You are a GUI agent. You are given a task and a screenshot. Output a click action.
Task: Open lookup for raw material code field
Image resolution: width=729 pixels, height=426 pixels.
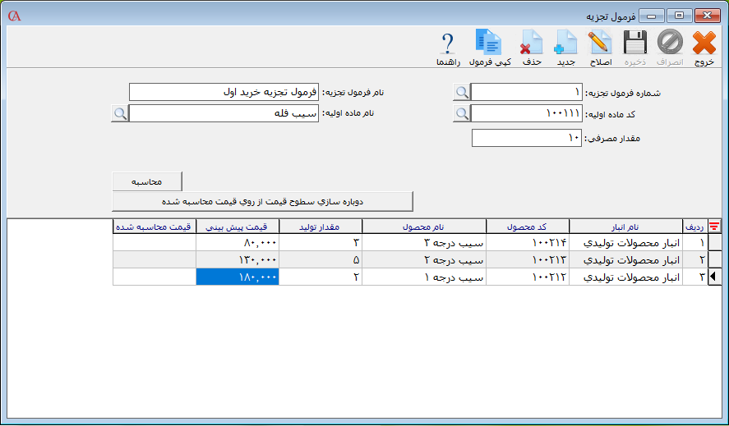(x=462, y=113)
